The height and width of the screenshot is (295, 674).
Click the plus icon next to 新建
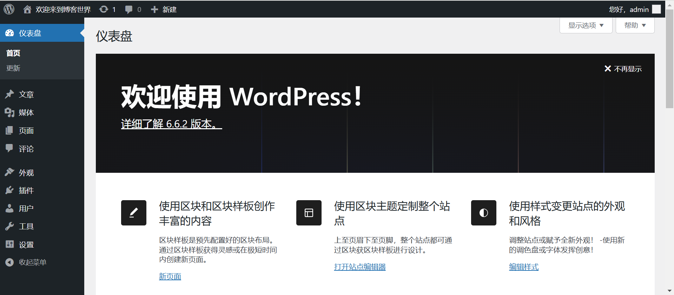tap(154, 9)
